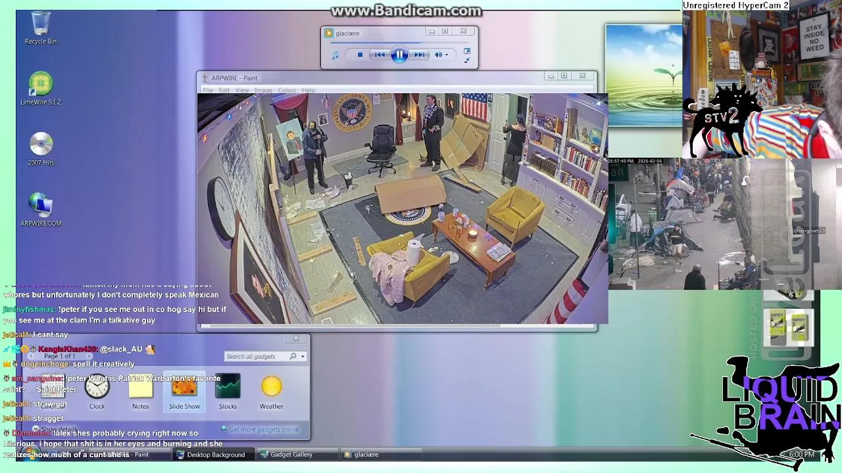Open the Edit menu in Paint

224,90
